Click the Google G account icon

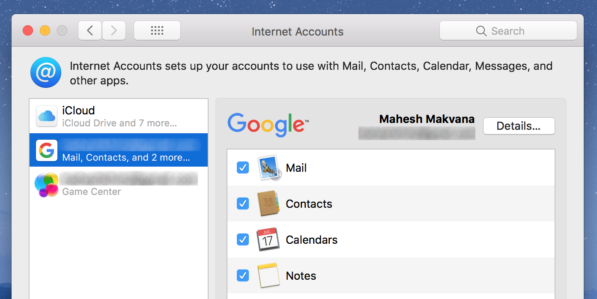47,150
